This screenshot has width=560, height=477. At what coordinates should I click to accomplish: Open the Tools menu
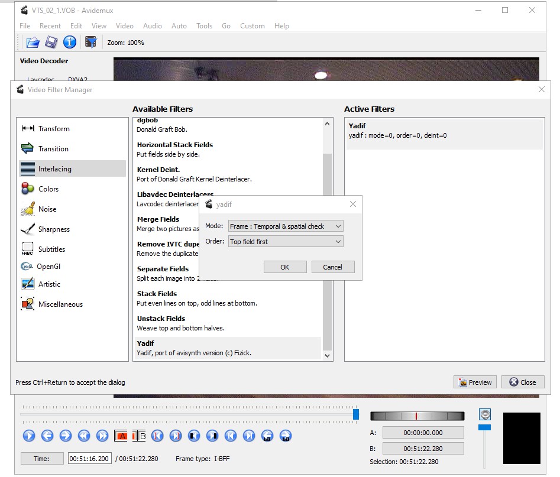point(204,25)
